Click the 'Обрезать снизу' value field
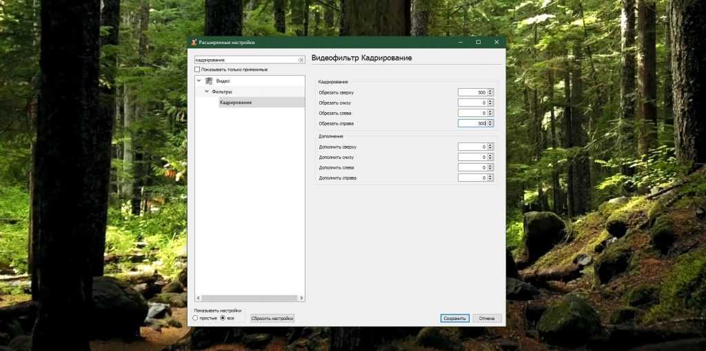 click(x=472, y=103)
